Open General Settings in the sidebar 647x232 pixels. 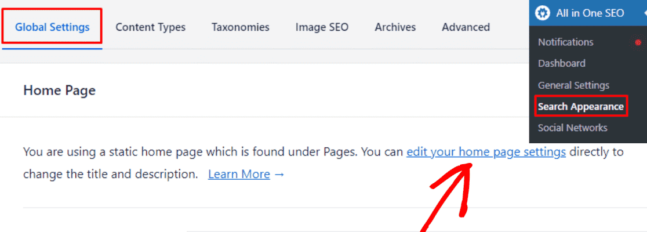(573, 85)
